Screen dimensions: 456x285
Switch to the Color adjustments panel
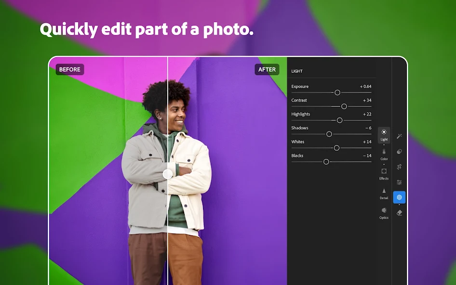pyautogui.click(x=384, y=154)
